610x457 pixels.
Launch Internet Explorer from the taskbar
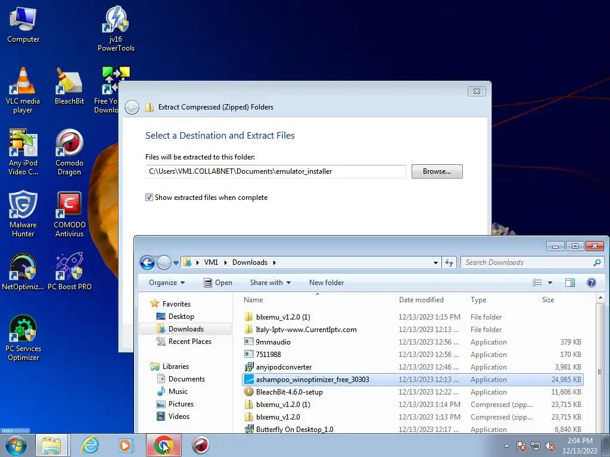click(x=90, y=445)
